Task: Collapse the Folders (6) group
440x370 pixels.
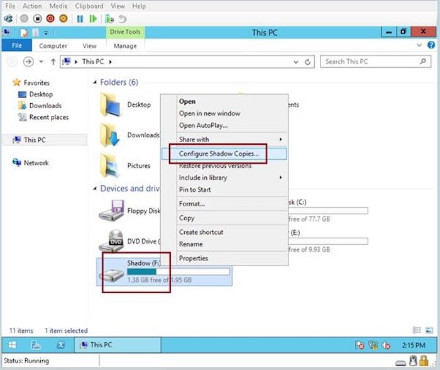Action: click(95, 82)
